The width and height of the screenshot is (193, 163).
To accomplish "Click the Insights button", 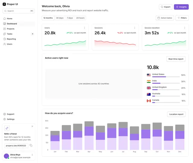I will click(x=181, y=7).
